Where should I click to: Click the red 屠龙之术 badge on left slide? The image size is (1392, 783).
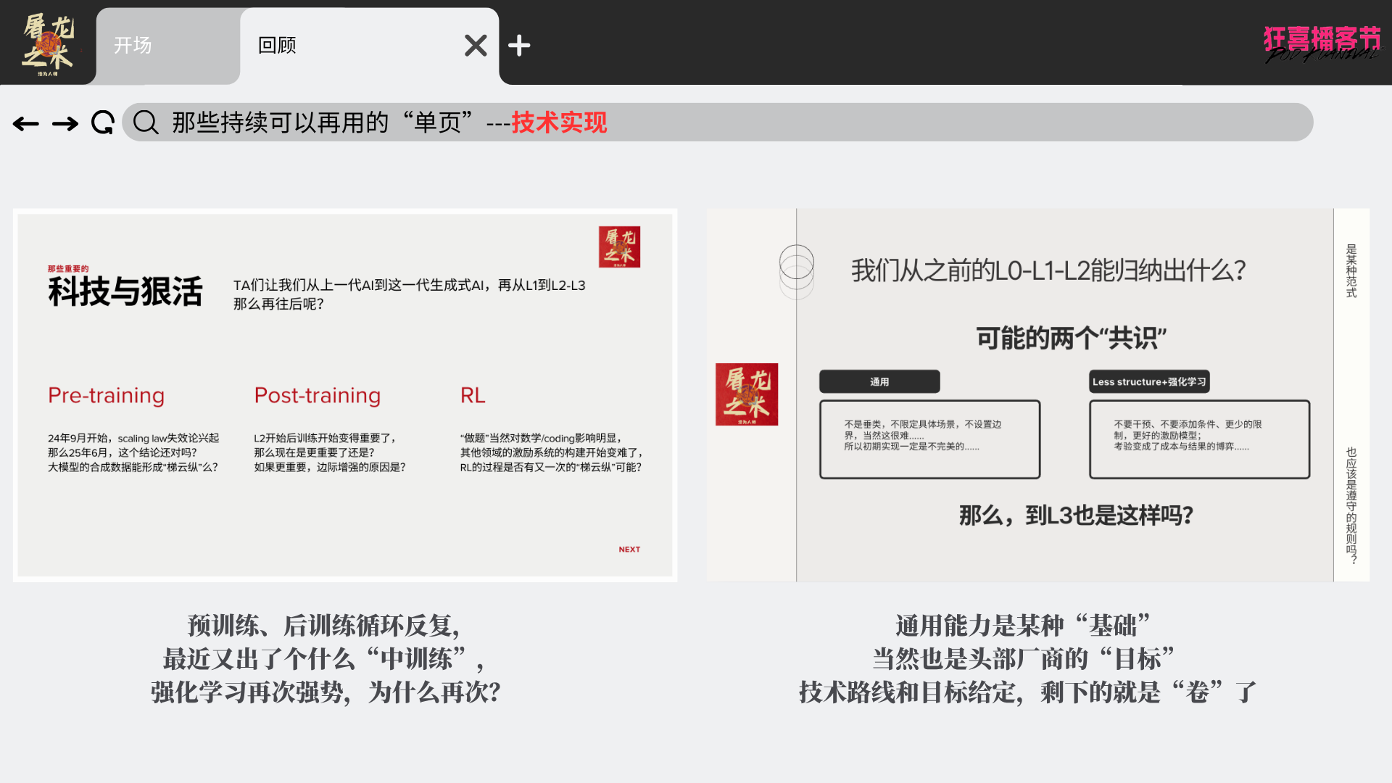click(x=619, y=247)
